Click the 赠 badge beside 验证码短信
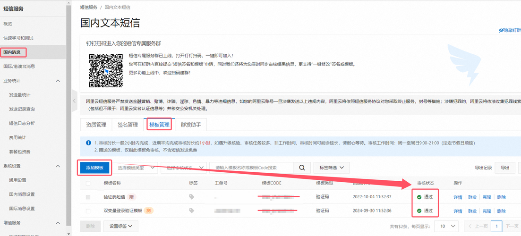The width and height of the screenshot is (521, 236). 132,197
